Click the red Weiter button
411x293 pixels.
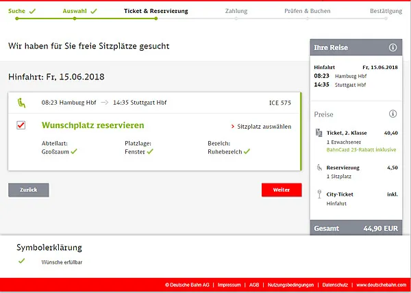pyautogui.click(x=282, y=190)
